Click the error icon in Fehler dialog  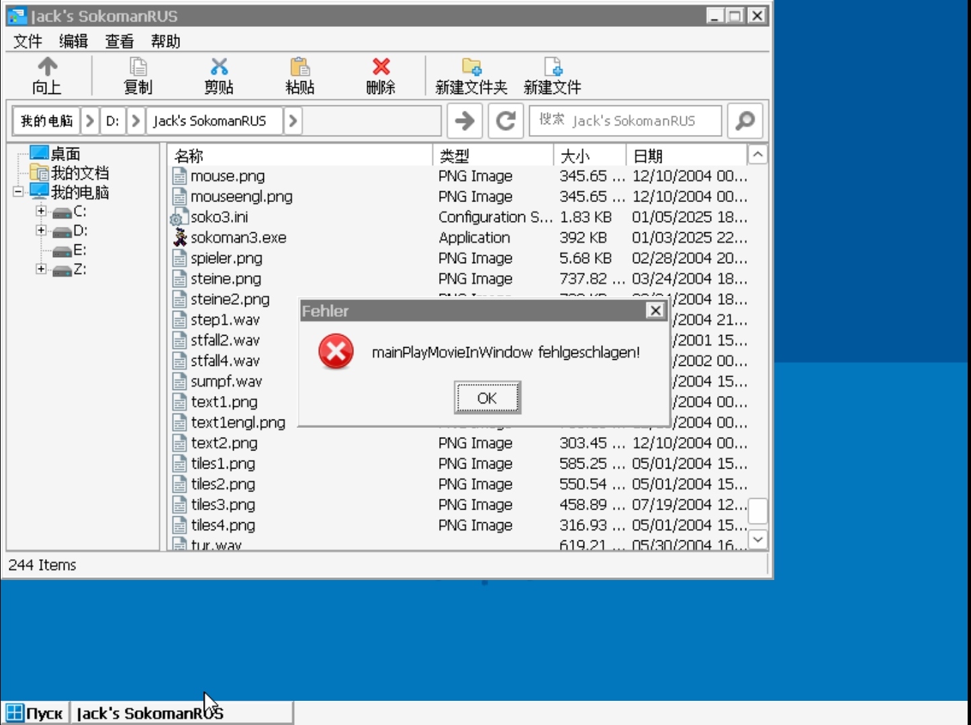[x=336, y=352]
